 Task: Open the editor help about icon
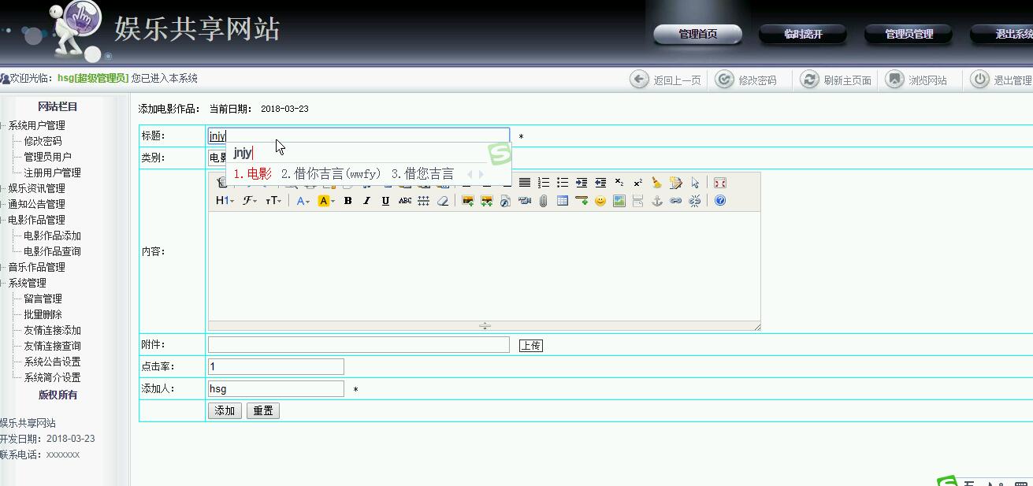(720, 201)
